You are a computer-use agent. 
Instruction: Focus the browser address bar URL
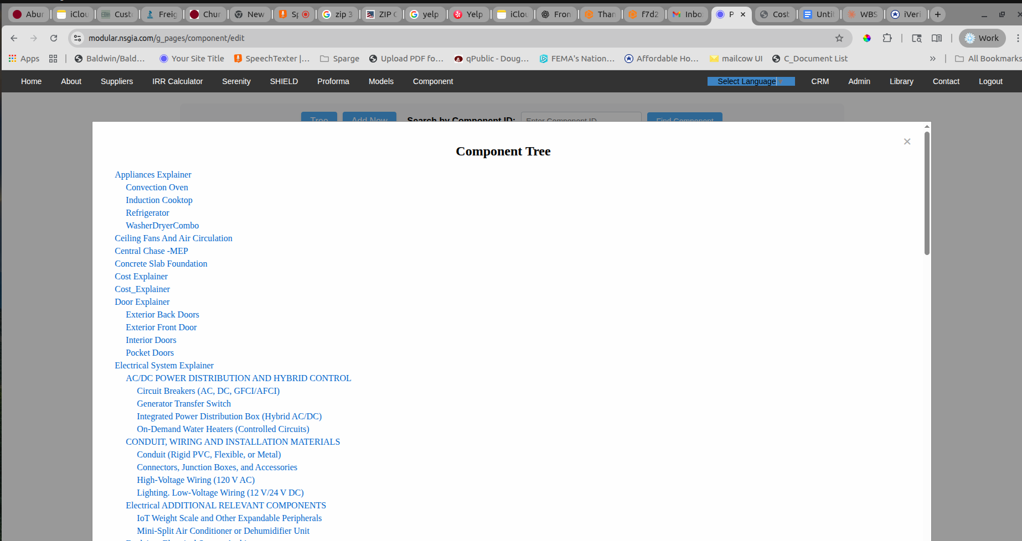coord(167,38)
